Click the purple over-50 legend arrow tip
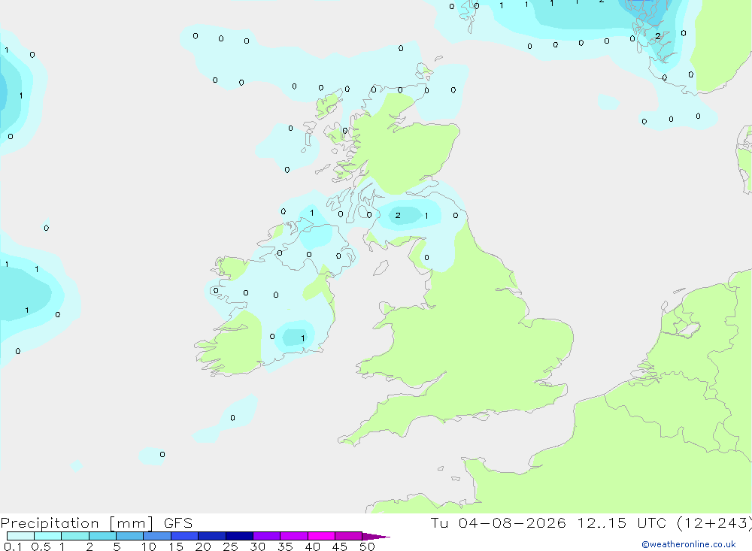Screen dimensions: 752x551 376,536
